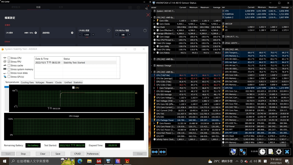Viewport: 293px width, 165px height.
Task: Select CPU Package Power row in HWiNFO
Action: [186, 120]
